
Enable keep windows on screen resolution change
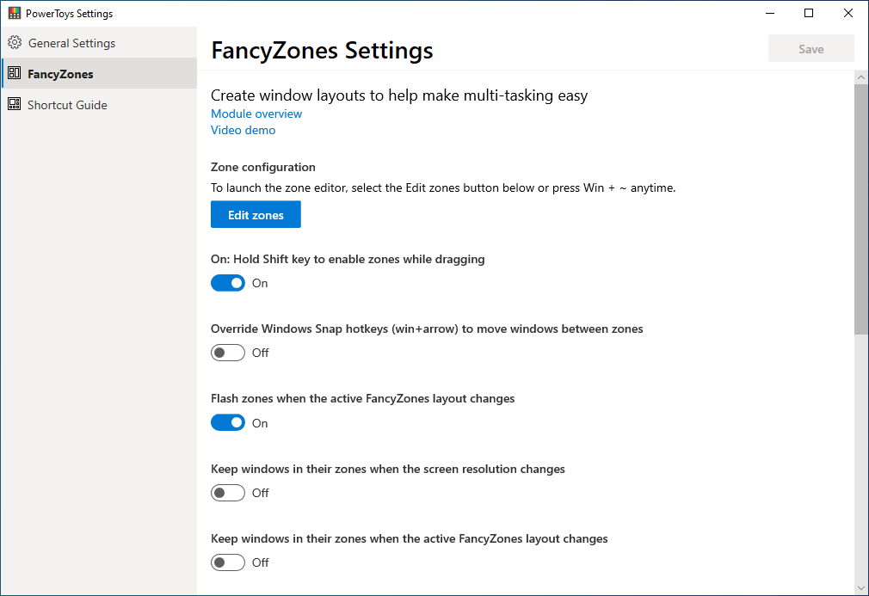click(x=228, y=493)
